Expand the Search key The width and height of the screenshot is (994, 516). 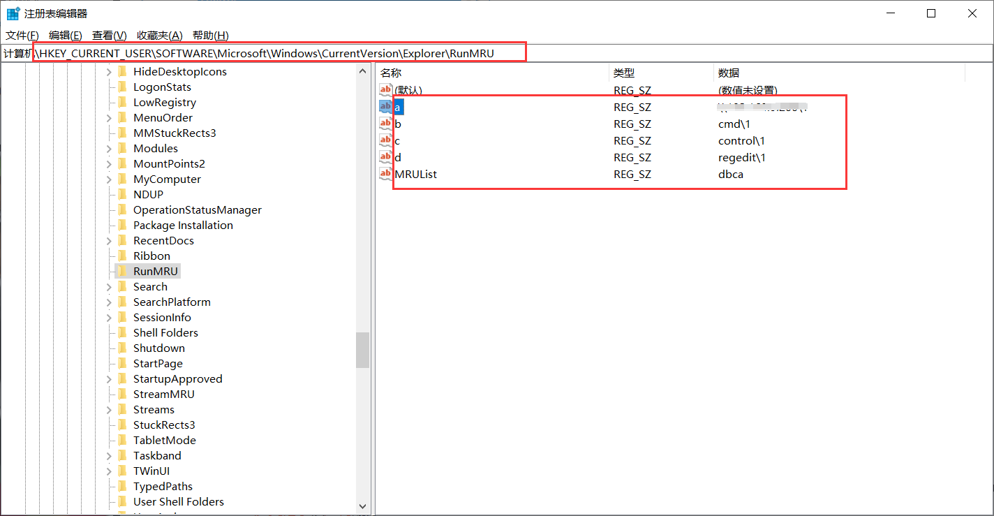(x=109, y=287)
